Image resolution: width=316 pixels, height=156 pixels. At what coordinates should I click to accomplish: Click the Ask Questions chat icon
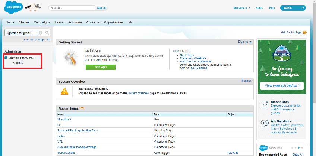click(x=265, y=123)
